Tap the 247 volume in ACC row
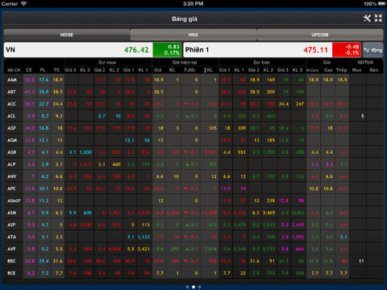This screenshot has height=290, width=387. 300,104
